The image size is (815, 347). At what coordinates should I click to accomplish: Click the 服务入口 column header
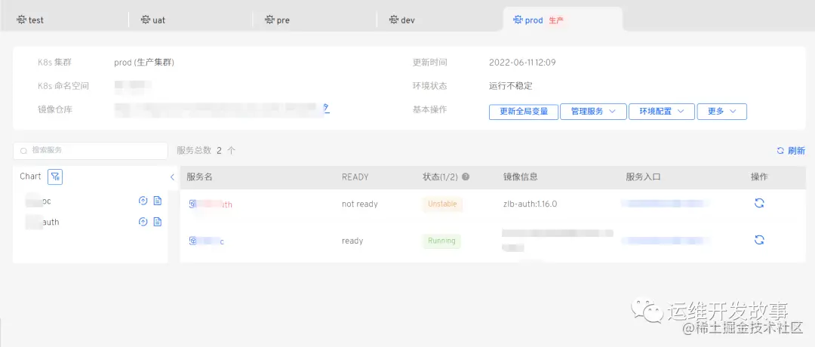[643, 177]
